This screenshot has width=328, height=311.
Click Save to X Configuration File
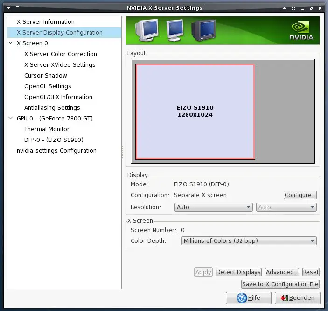click(280, 284)
